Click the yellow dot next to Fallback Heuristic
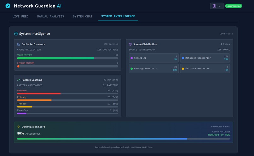Viewport: 254px width, 156px height. [183, 69]
